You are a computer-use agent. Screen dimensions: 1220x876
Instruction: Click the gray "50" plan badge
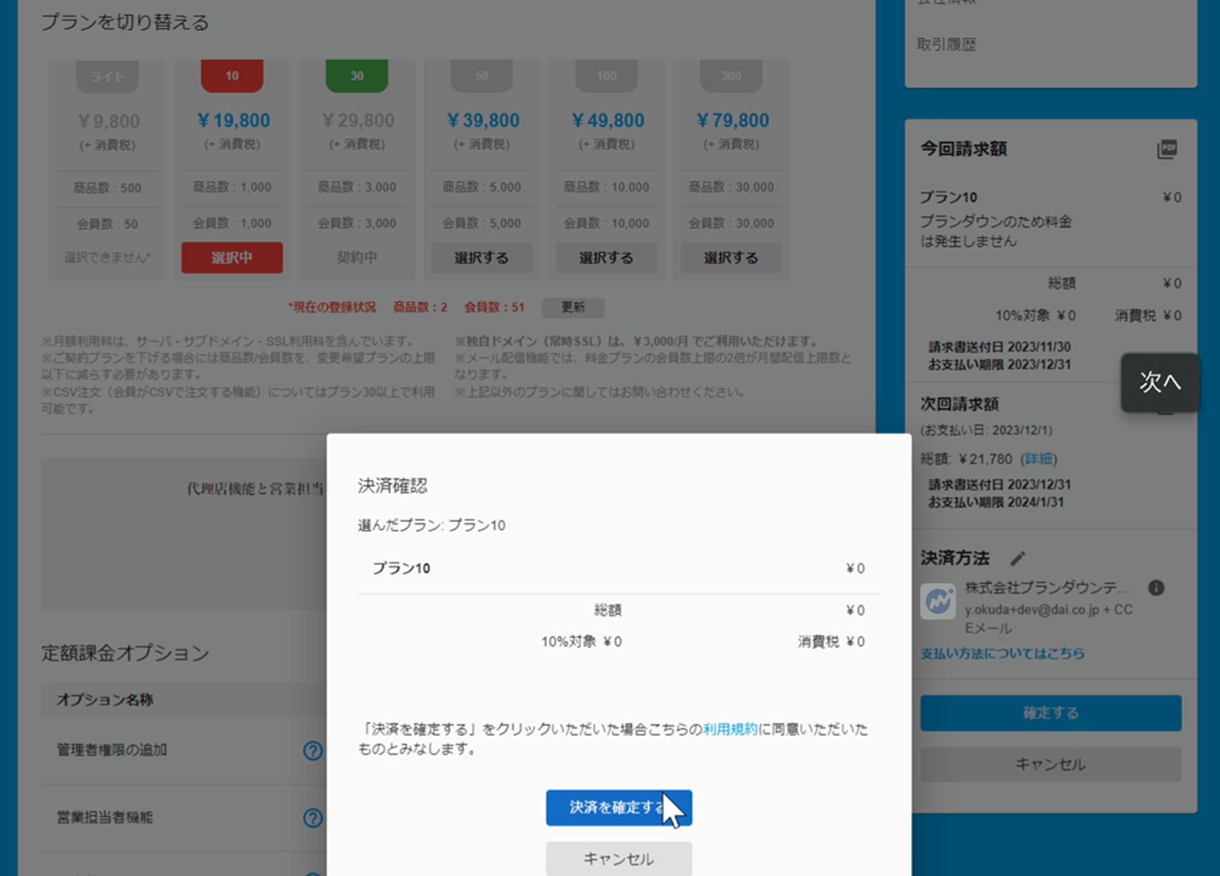pos(481,76)
